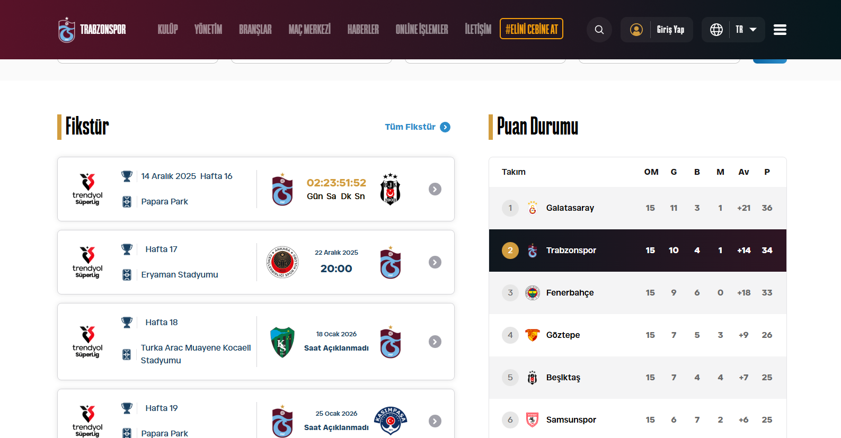Select the Galatasaray row in standings
This screenshot has width=841, height=438.
click(x=638, y=208)
